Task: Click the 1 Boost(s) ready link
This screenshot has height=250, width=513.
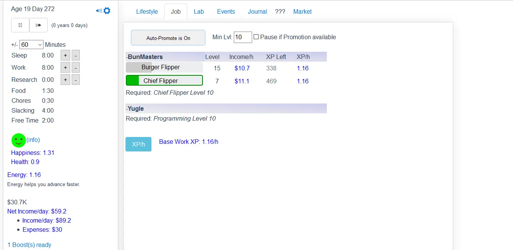Action: point(29,245)
